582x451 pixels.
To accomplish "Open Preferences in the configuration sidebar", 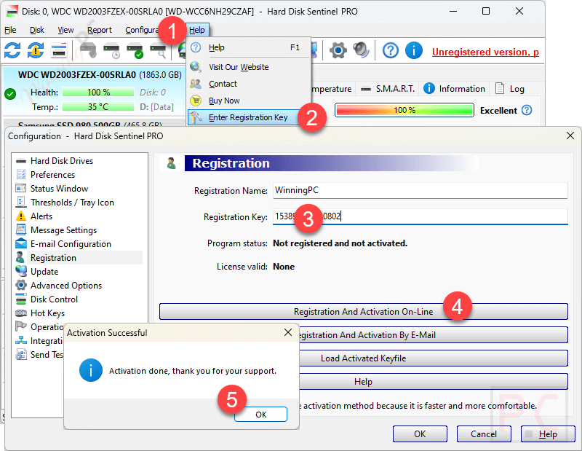I will pos(52,174).
